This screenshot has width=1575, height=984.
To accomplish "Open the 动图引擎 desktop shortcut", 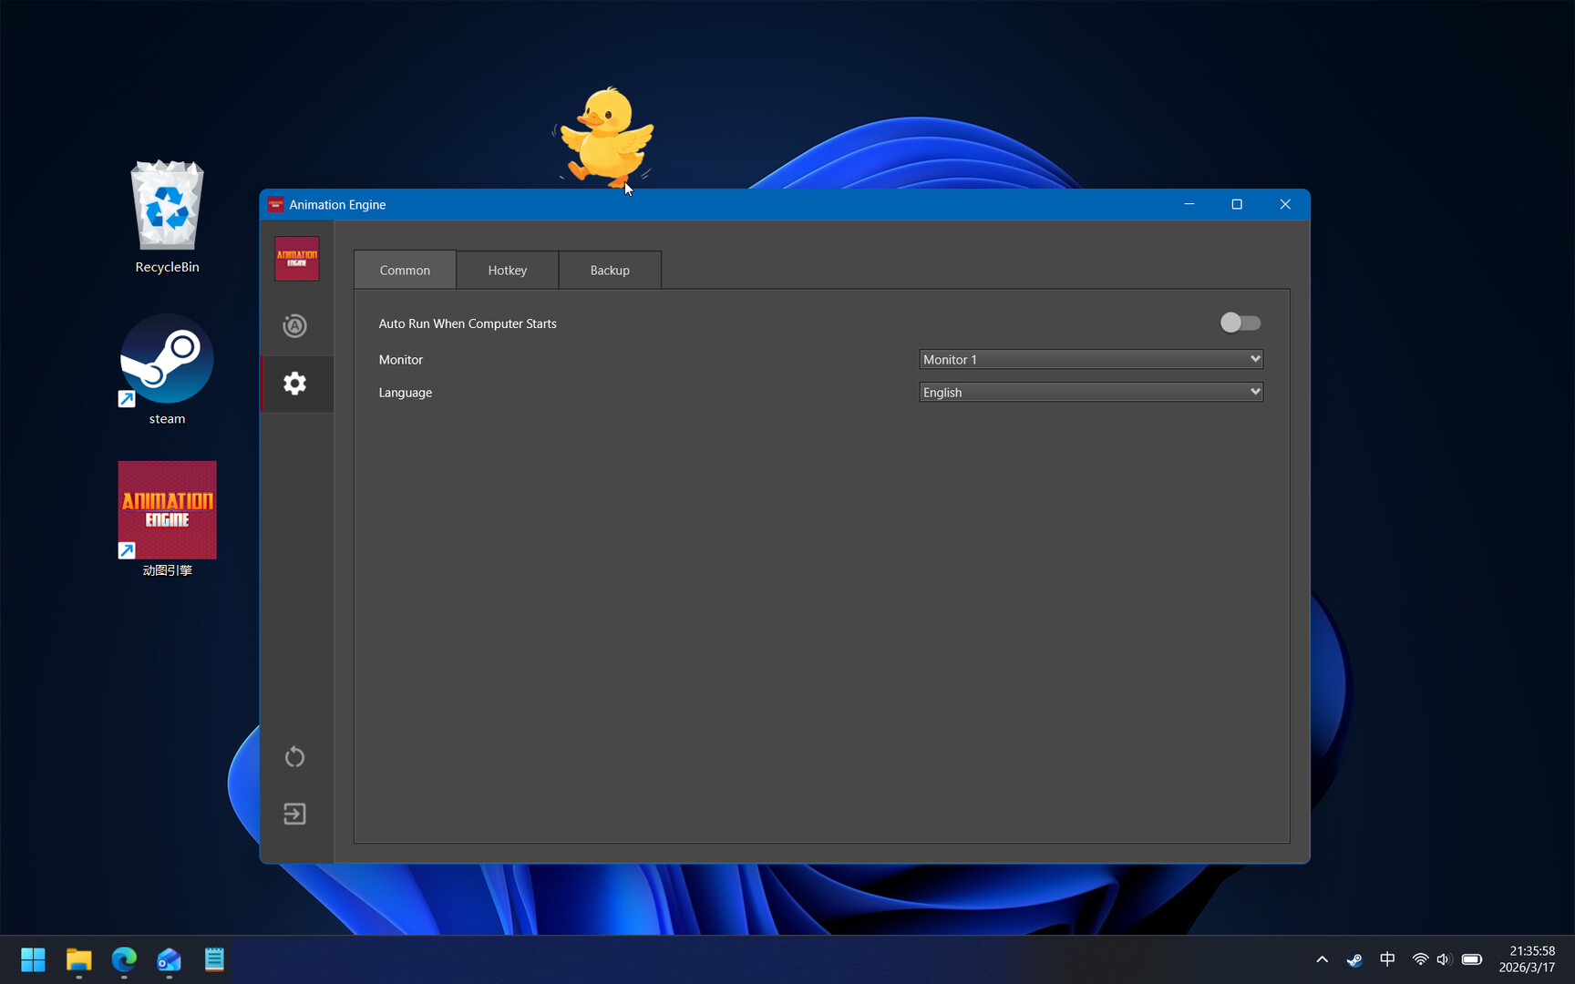I will click(167, 509).
